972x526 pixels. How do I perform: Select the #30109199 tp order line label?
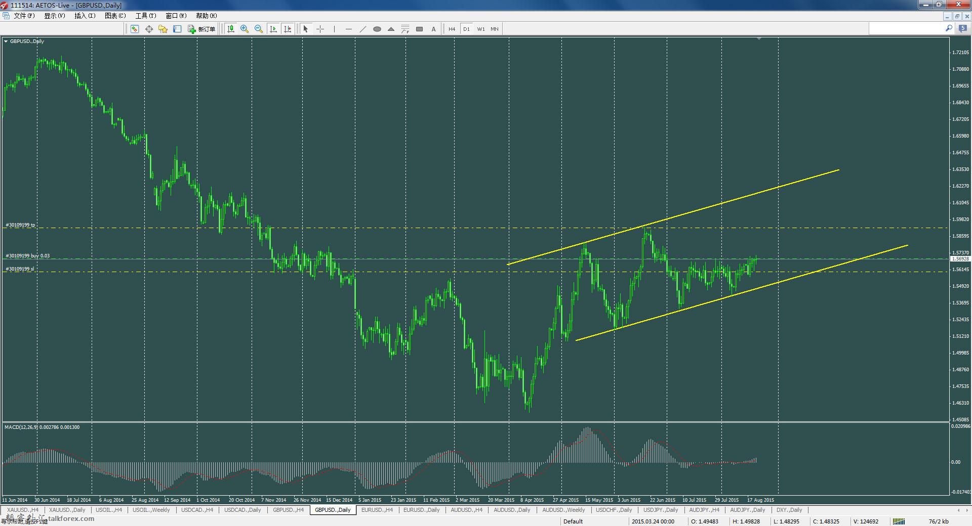tap(20, 225)
